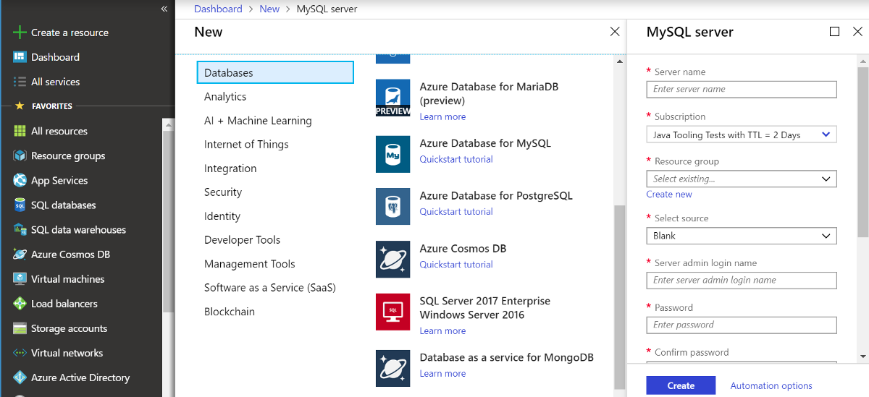
Task: Click the Server name input field
Action: 742,89
